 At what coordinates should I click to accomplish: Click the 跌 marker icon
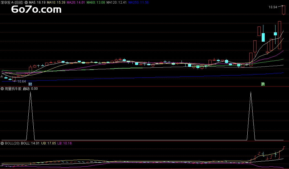pos(263,84)
